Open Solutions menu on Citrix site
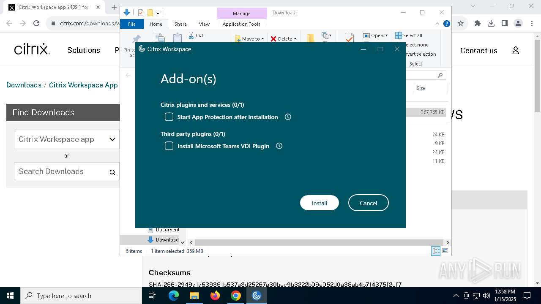The width and height of the screenshot is (541, 304). [x=84, y=50]
